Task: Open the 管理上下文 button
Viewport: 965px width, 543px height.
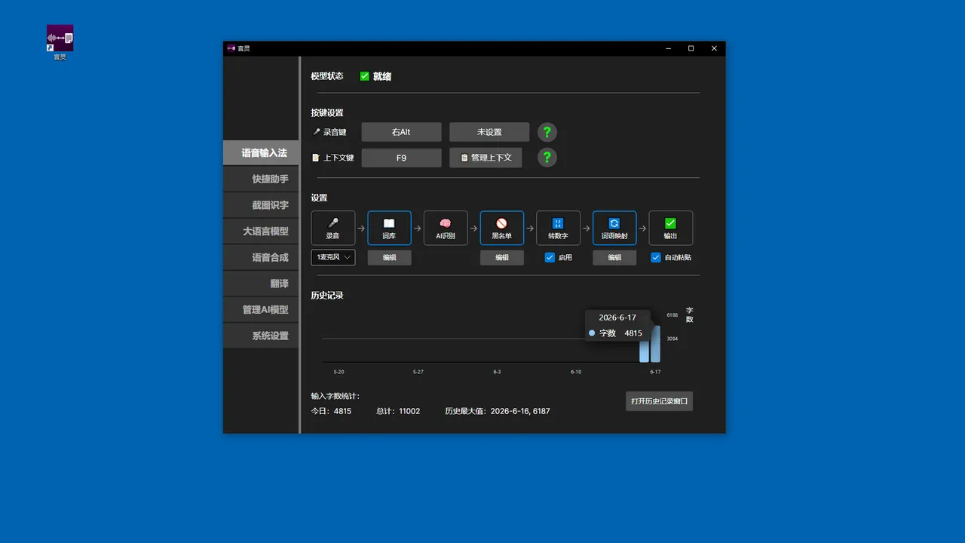Action: coord(486,158)
